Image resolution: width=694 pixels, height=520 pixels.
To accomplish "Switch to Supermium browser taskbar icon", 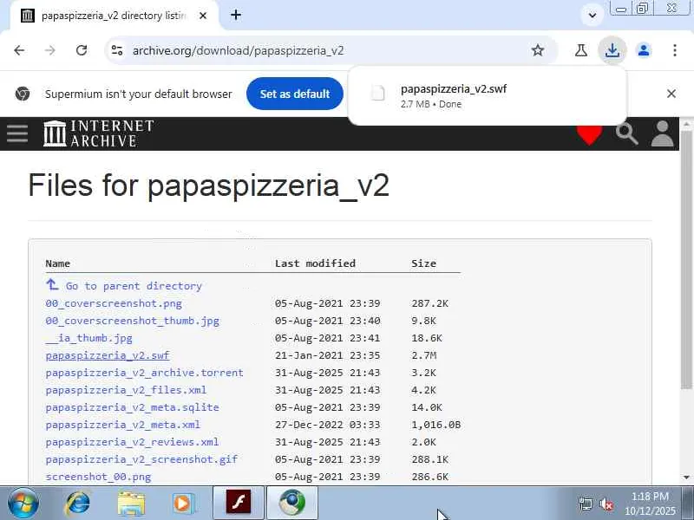I will coord(292,503).
